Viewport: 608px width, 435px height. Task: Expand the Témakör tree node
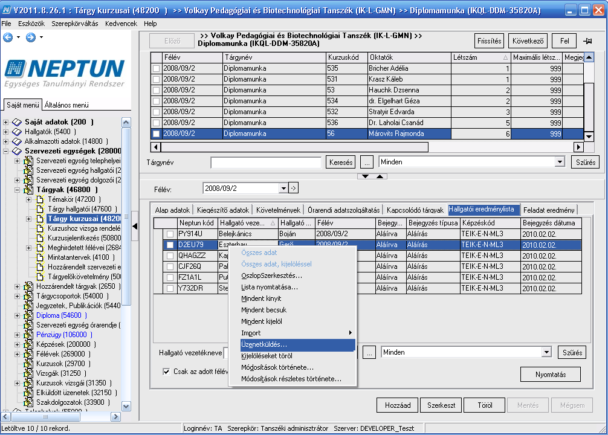coord(29,199)
